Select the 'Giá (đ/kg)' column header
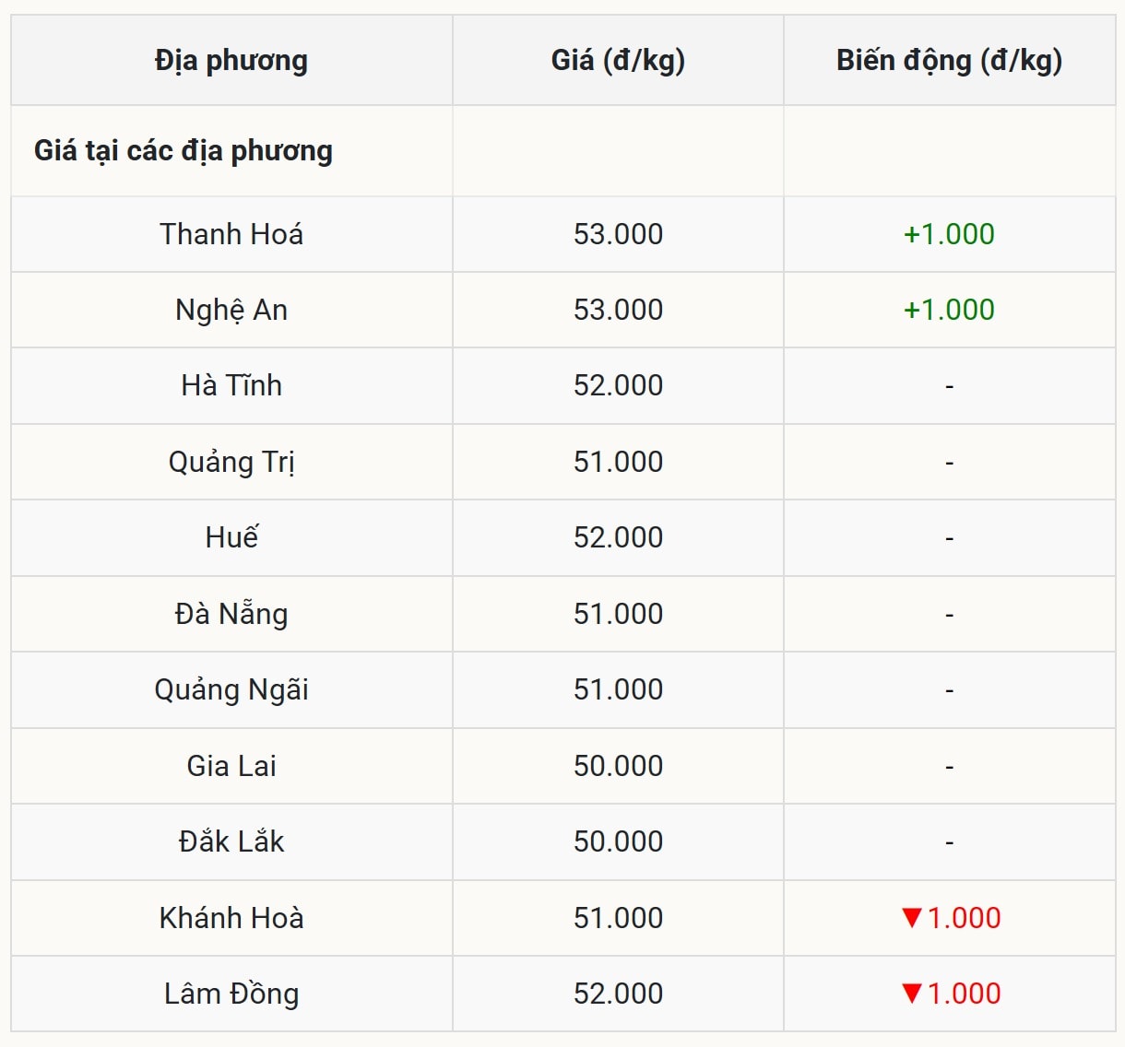Screen dimensions: 1125x1047 pos(618,61)
